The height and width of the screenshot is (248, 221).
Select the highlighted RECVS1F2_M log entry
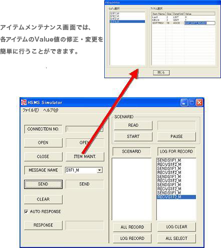[176, 197]
